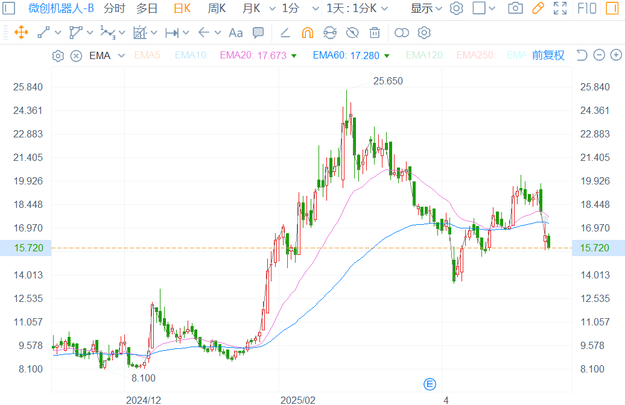Click the blue E event marker
Image resolution: width=625 pixels, height=405 pixels.
coord(430,385)
